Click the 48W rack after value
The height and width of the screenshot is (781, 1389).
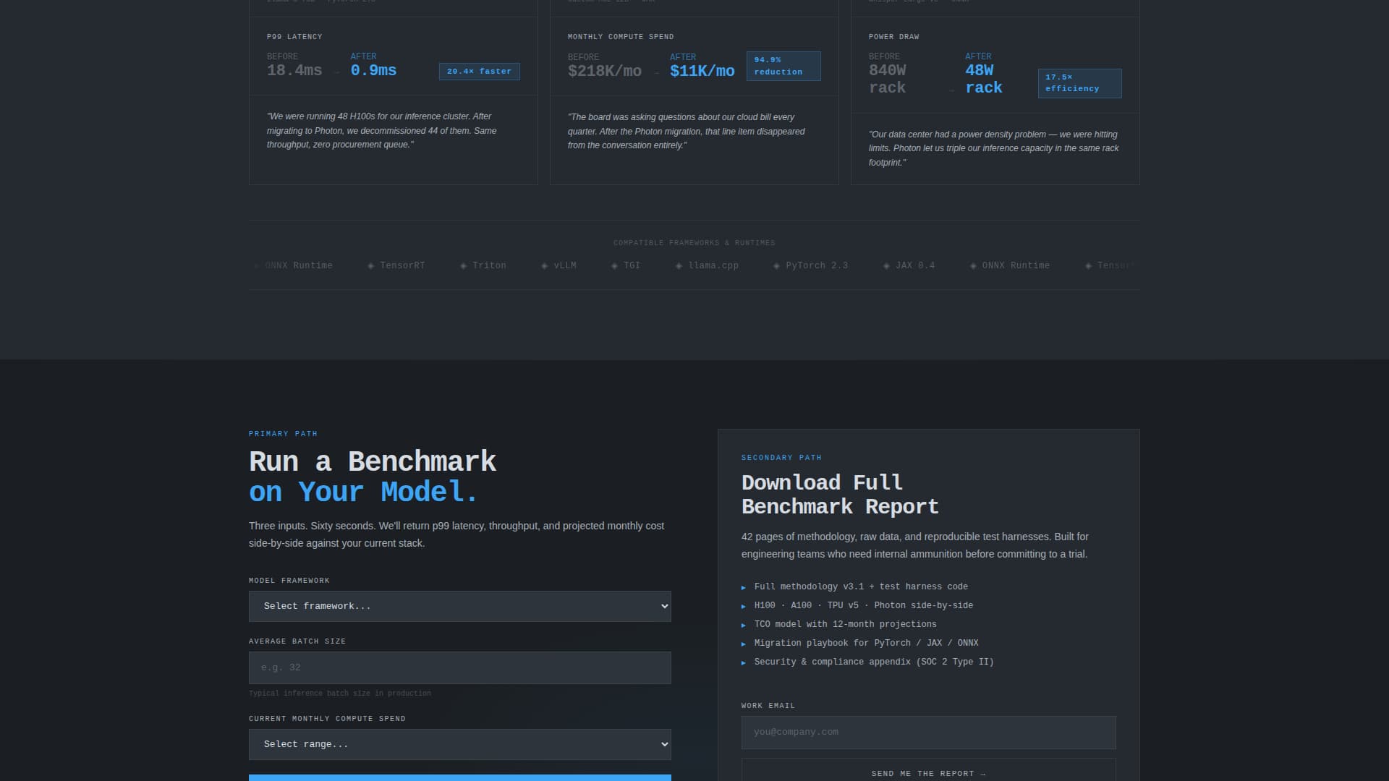coord(984,79)
